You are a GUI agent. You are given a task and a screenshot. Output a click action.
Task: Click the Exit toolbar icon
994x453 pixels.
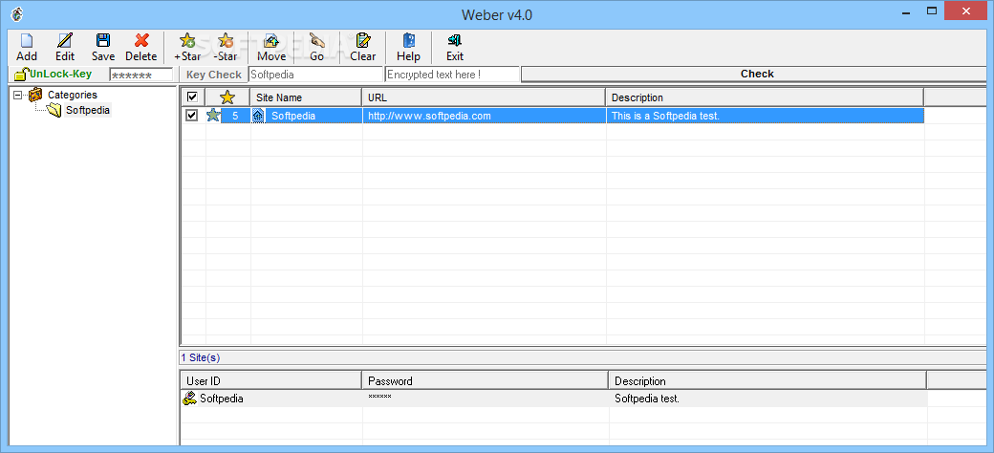455,41
